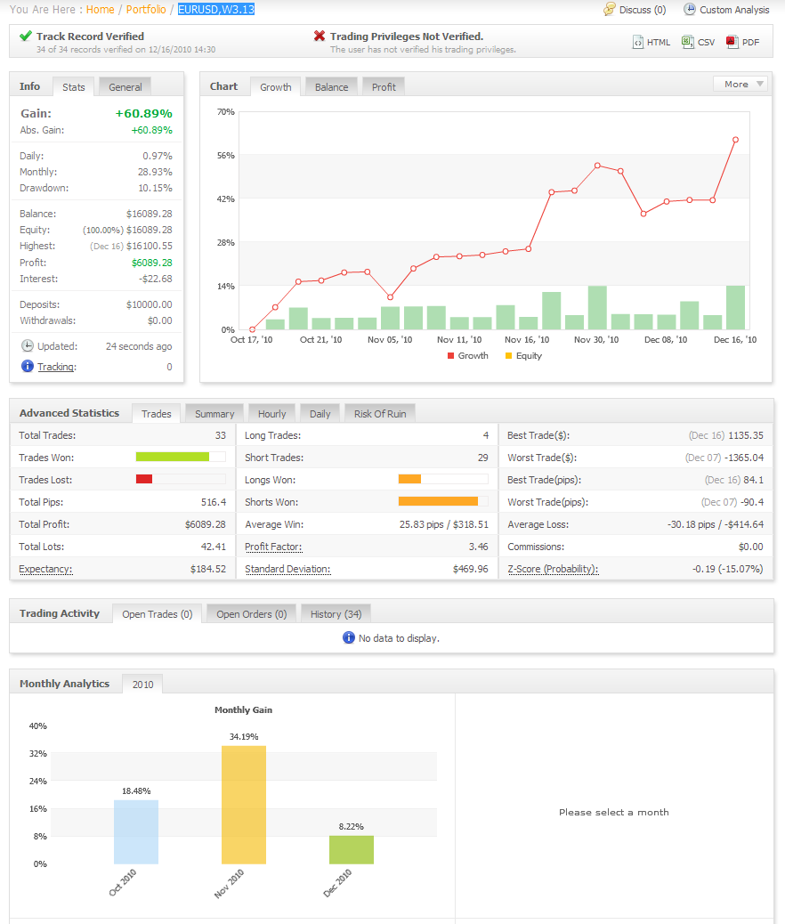Click the $10000.00 Deposits value
The image size is (785, 924).
(x=150, y=304)
